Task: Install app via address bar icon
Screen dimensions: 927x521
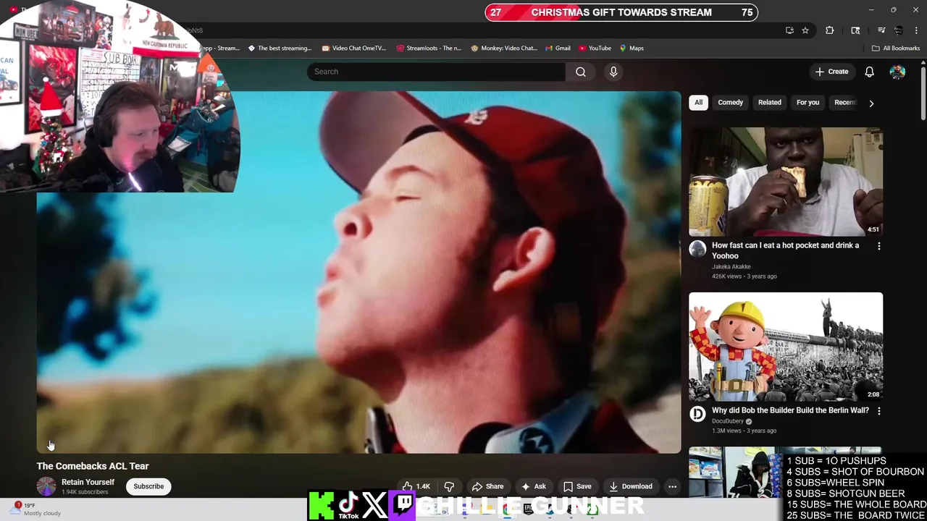Action: (x=789, y=30)
